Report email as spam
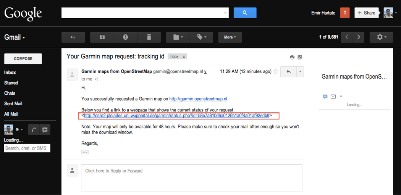 pos(125,37)
